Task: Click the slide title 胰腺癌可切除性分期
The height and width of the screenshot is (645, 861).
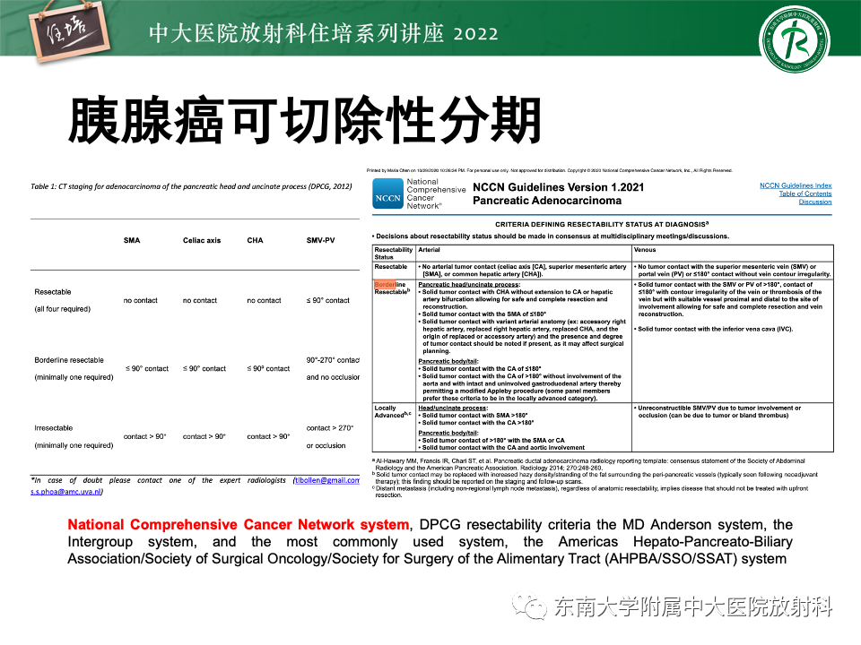Action: (x=305, y=121)
